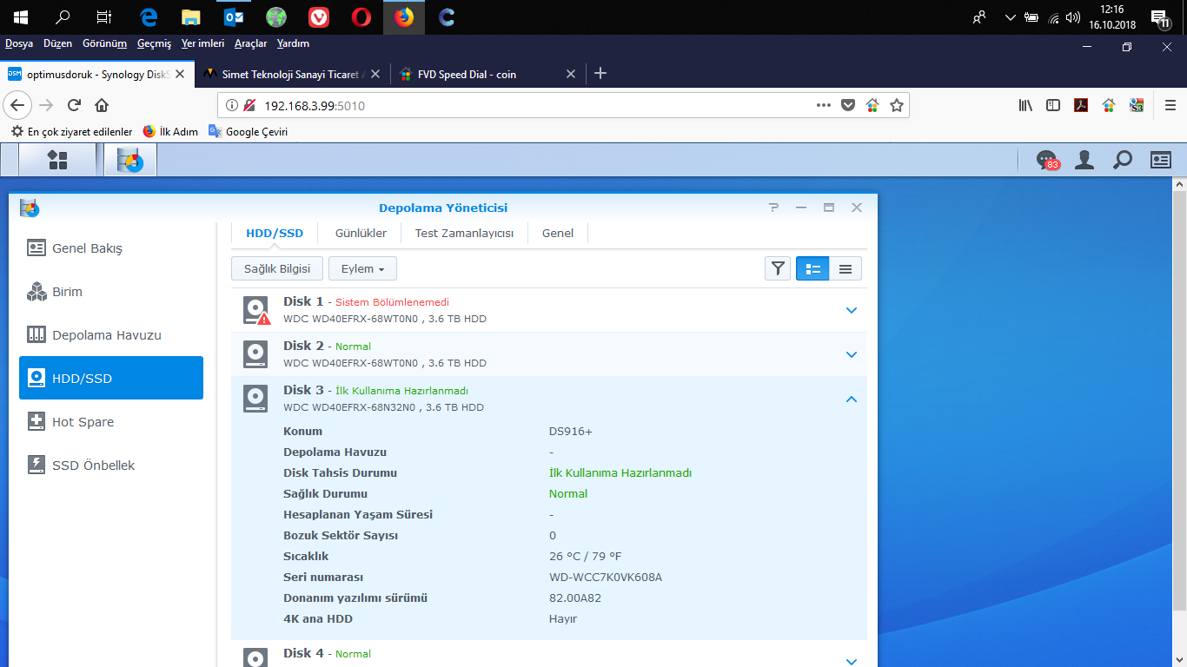
Task: Switch to the Günlükler tab
Action: point(361,233)
